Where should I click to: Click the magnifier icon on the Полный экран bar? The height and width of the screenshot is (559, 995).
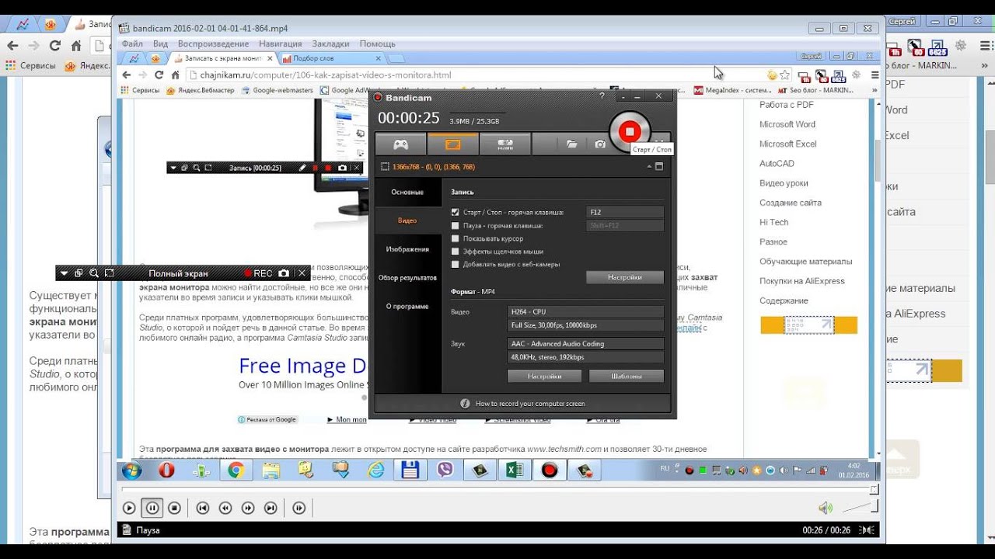point(94,273)
